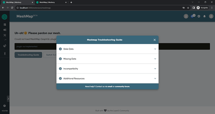Open the tab search dropdown arrow
Screen dimensions: 215x114
(193, 2)
